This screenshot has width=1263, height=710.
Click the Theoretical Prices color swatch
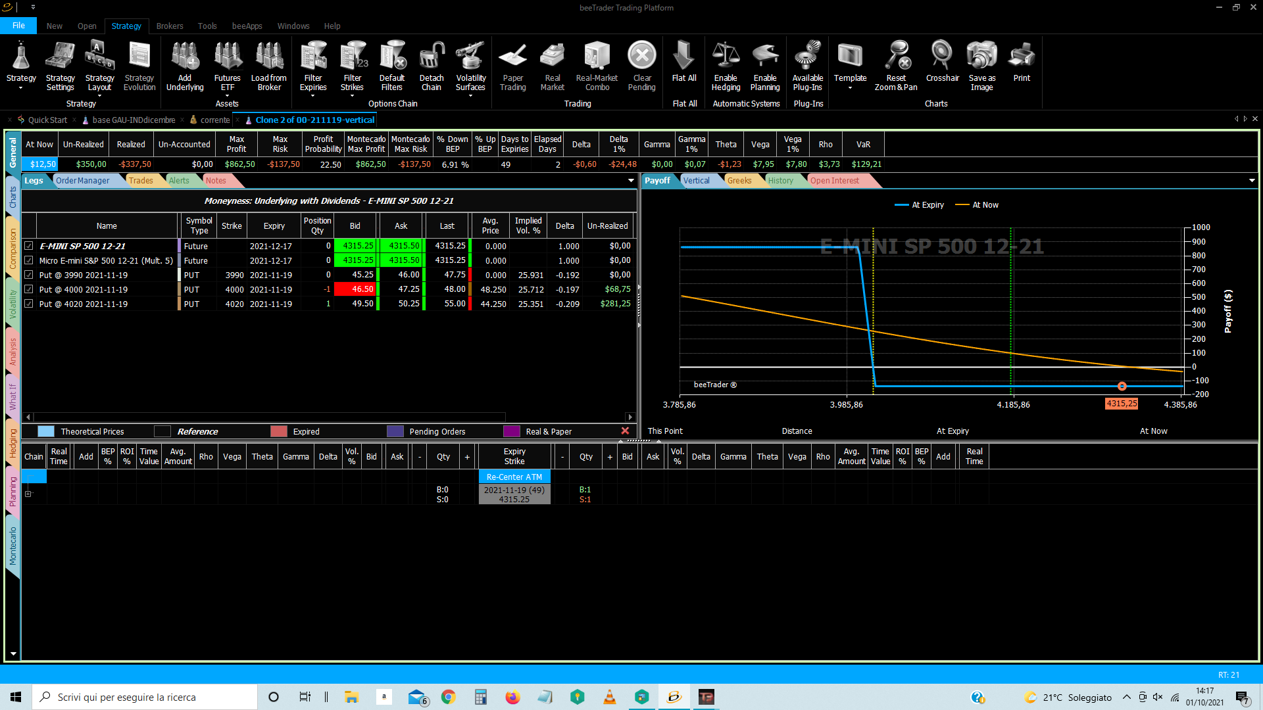coord(46,432)
